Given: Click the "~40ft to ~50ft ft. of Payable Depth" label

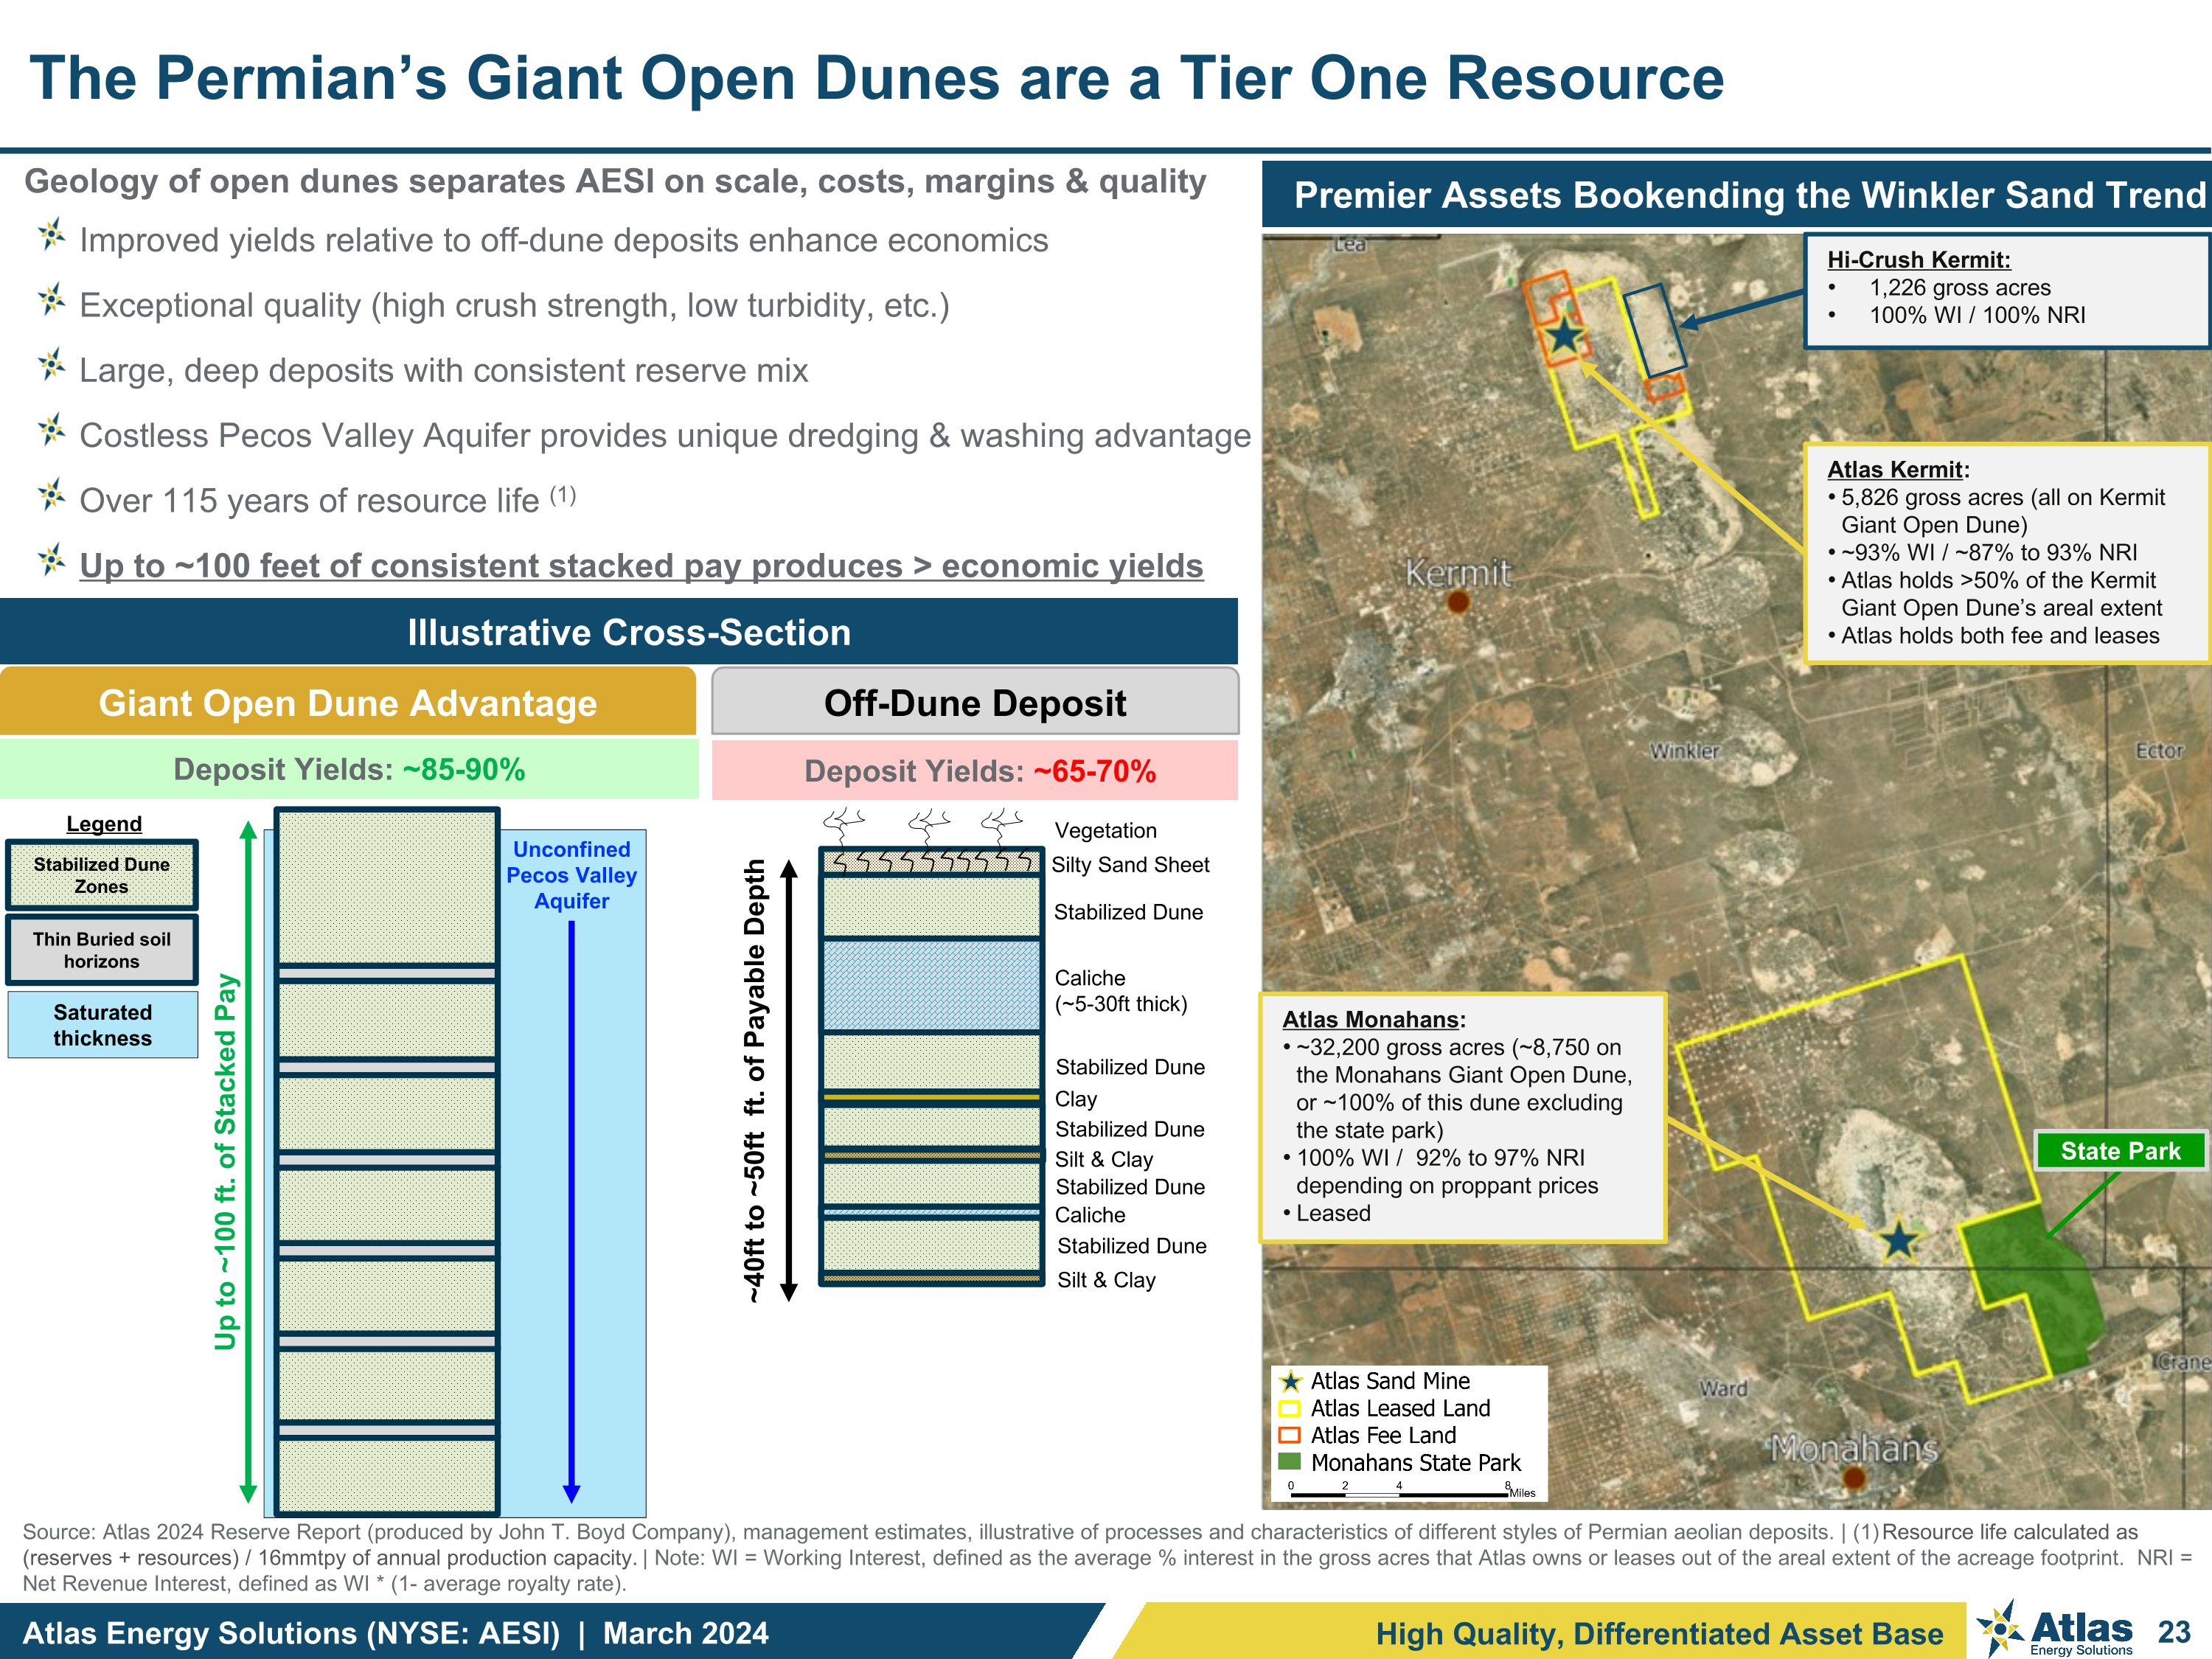Looking at the screenshot, I should (755, 1081).
